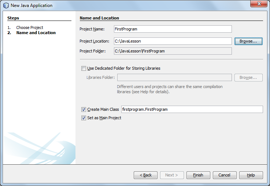Click the Project Location label

click(x=95, y=41)
